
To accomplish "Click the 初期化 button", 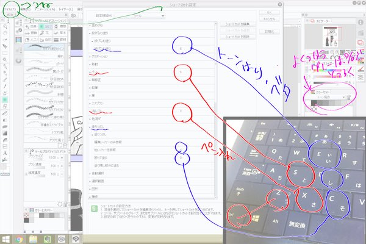I will coord(269,31).
